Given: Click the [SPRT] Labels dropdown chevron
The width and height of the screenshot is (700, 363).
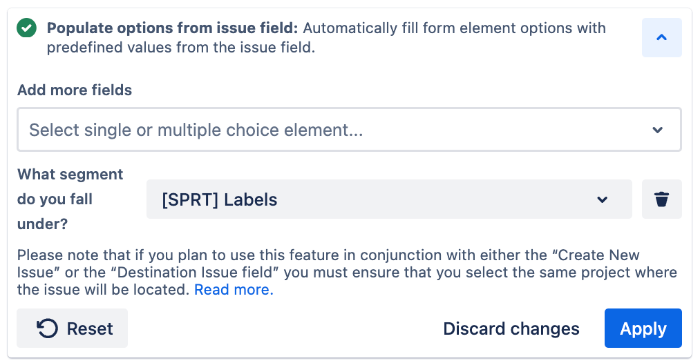Looking at the screenshot, I should point(602,200).
